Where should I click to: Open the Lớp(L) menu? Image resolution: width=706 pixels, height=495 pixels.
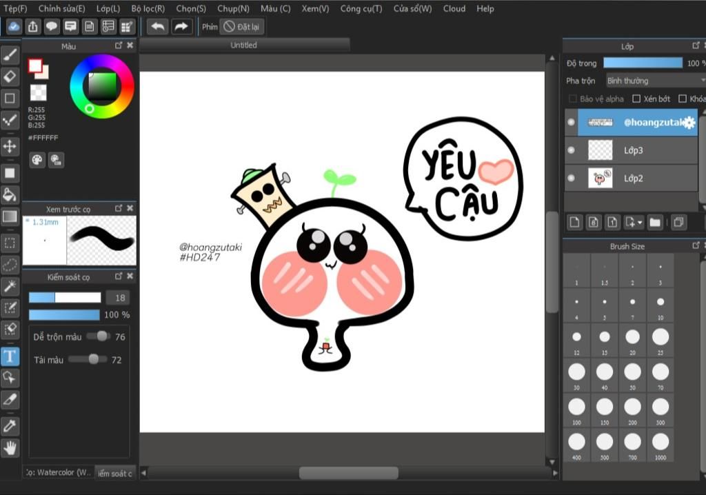(108, 8)
